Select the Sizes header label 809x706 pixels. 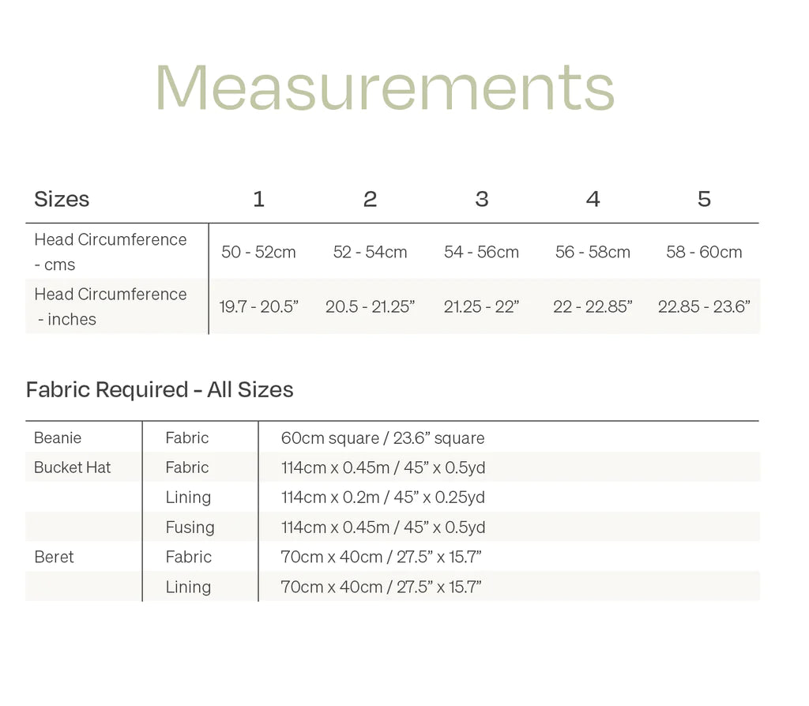pos(62,199)
